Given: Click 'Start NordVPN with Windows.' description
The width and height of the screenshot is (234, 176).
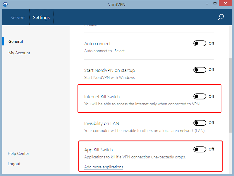Looking at the screenshot, I should click(x=110, y=77).
